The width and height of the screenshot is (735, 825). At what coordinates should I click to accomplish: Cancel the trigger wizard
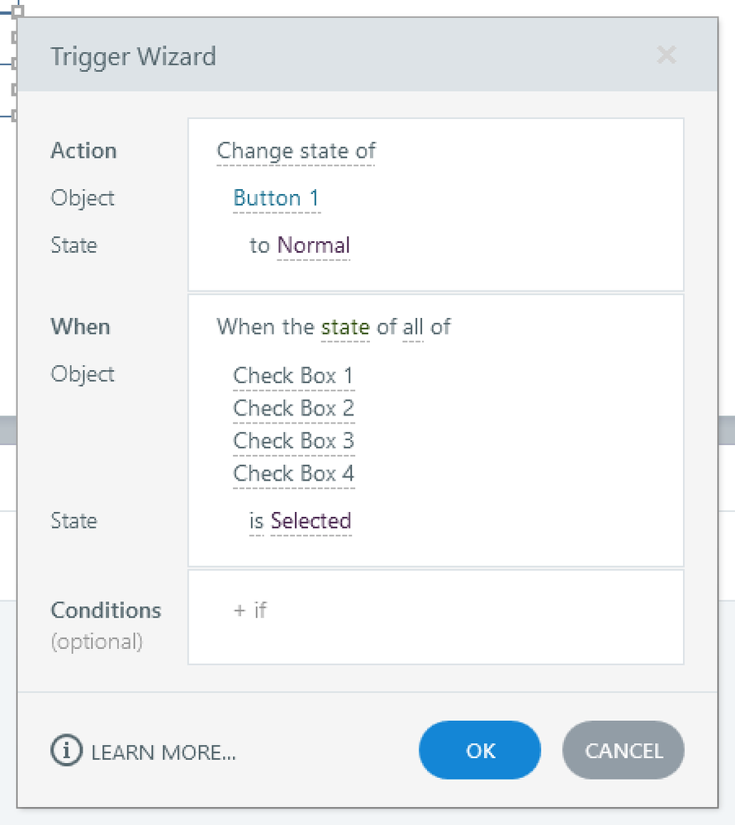tap(624, 750)
